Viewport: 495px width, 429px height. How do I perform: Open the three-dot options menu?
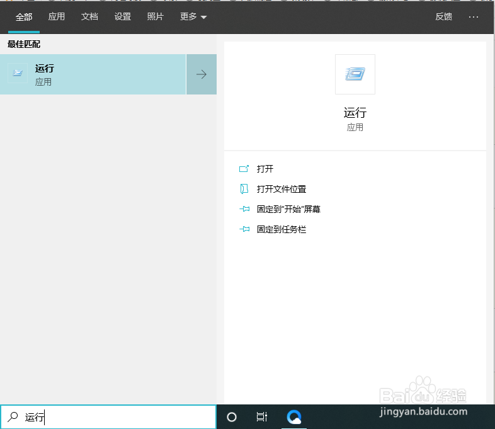coord(473,17)
